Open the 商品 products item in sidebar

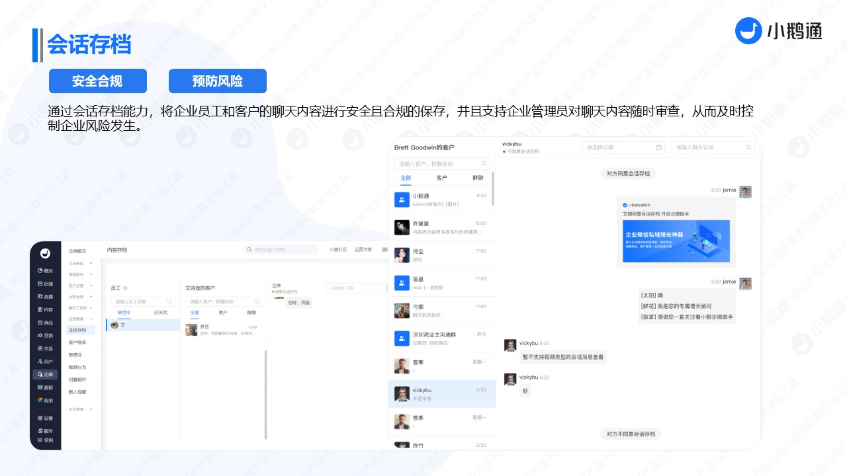click(46, 323)
